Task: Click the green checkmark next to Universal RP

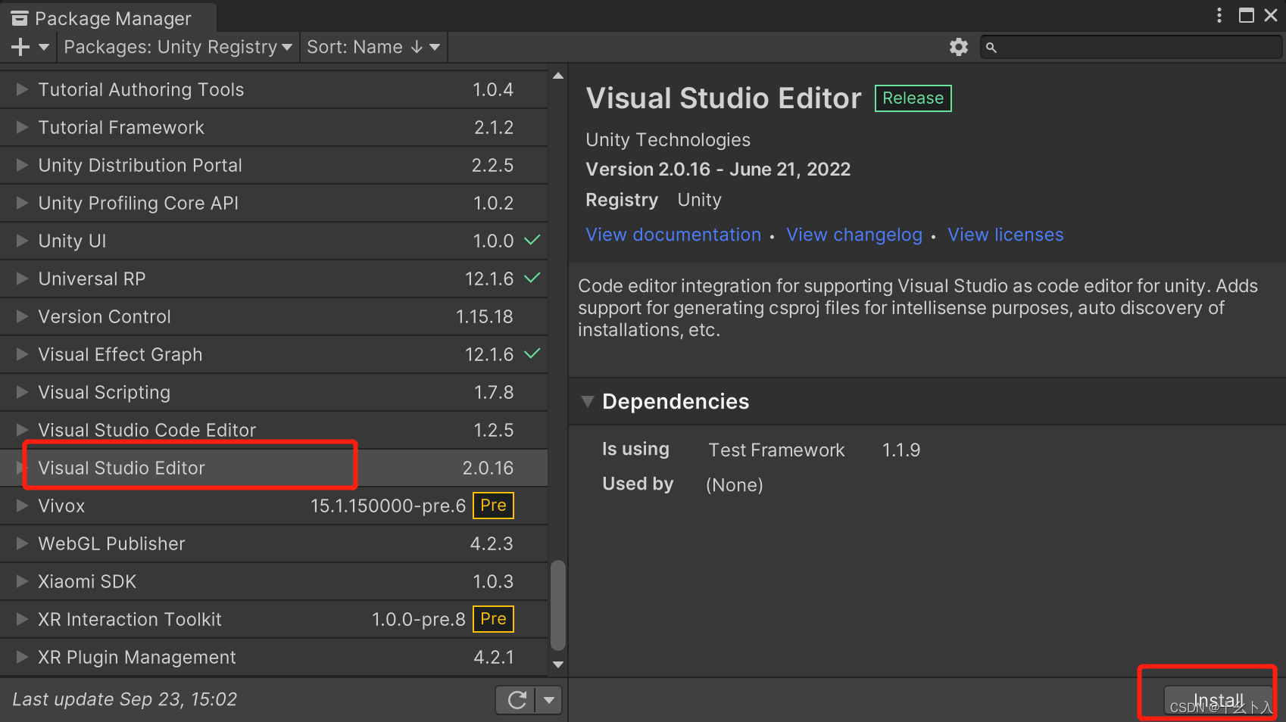Action: (x=533, y=279)
